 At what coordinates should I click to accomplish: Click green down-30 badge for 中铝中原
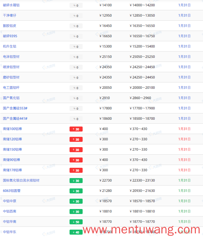76,201
